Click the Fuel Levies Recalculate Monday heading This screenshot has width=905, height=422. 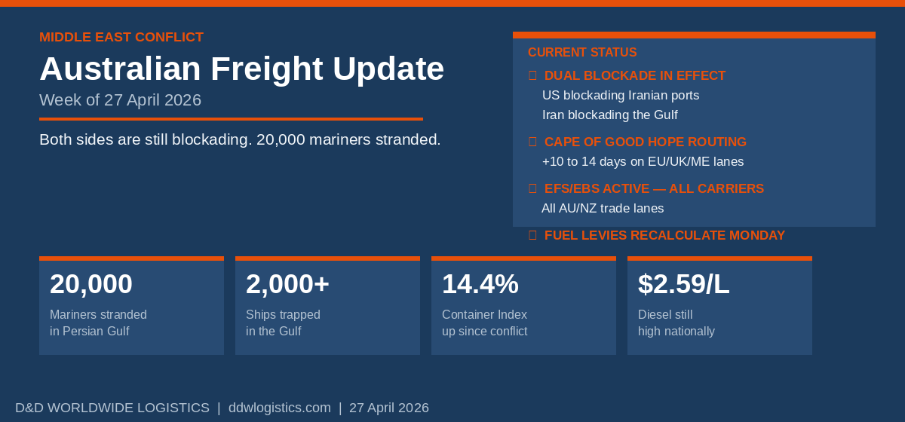664,235
